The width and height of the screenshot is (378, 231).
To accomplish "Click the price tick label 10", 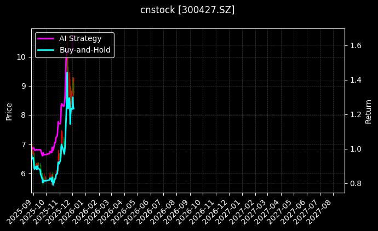I will coord(20,57).
